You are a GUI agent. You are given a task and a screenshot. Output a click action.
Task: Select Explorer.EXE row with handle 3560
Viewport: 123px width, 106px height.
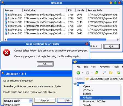point(61,30)
